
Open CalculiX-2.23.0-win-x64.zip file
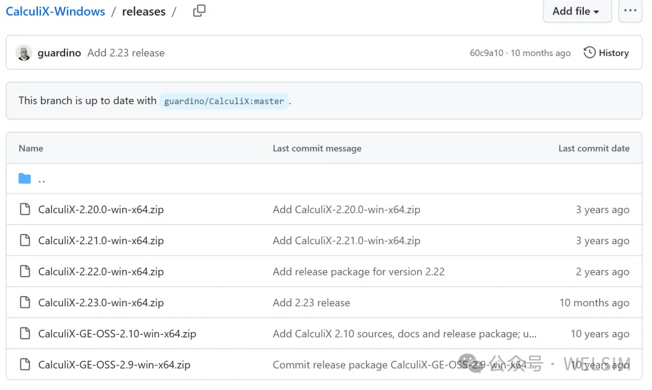tap(101, 303)
